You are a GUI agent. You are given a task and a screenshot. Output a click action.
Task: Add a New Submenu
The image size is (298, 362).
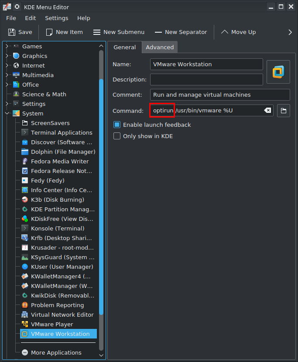[119, 32]
